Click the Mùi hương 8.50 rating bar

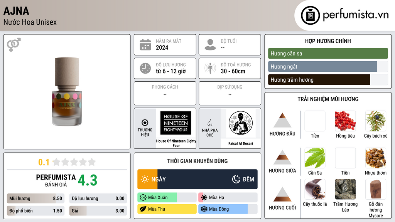[x=35, y=198]
